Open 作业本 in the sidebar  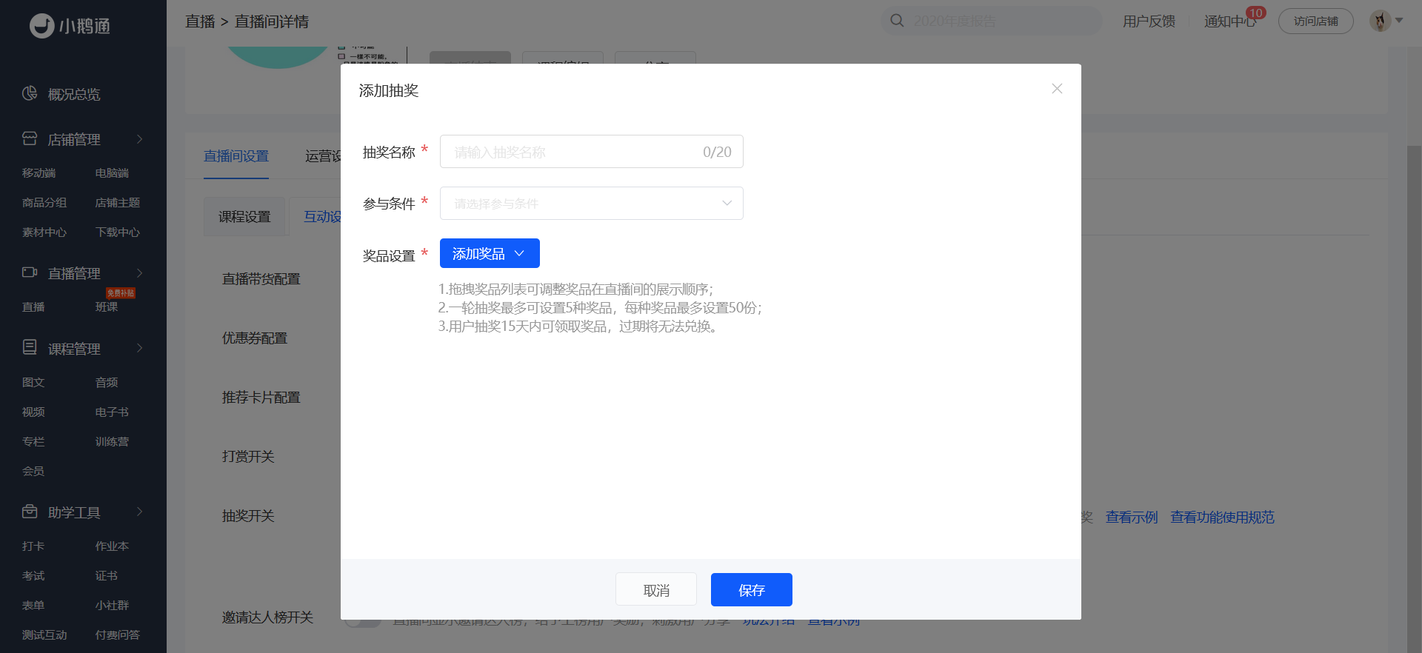click(112, 546)
